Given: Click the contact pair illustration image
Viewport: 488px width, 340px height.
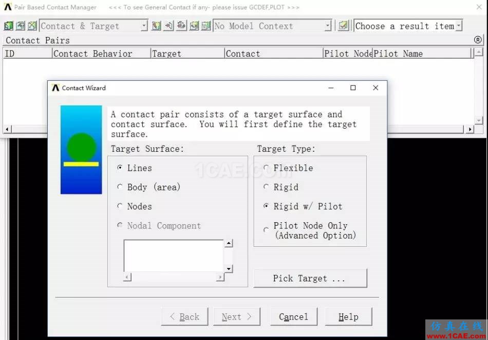Looking at the screenshot, I should tap(81, 150).
